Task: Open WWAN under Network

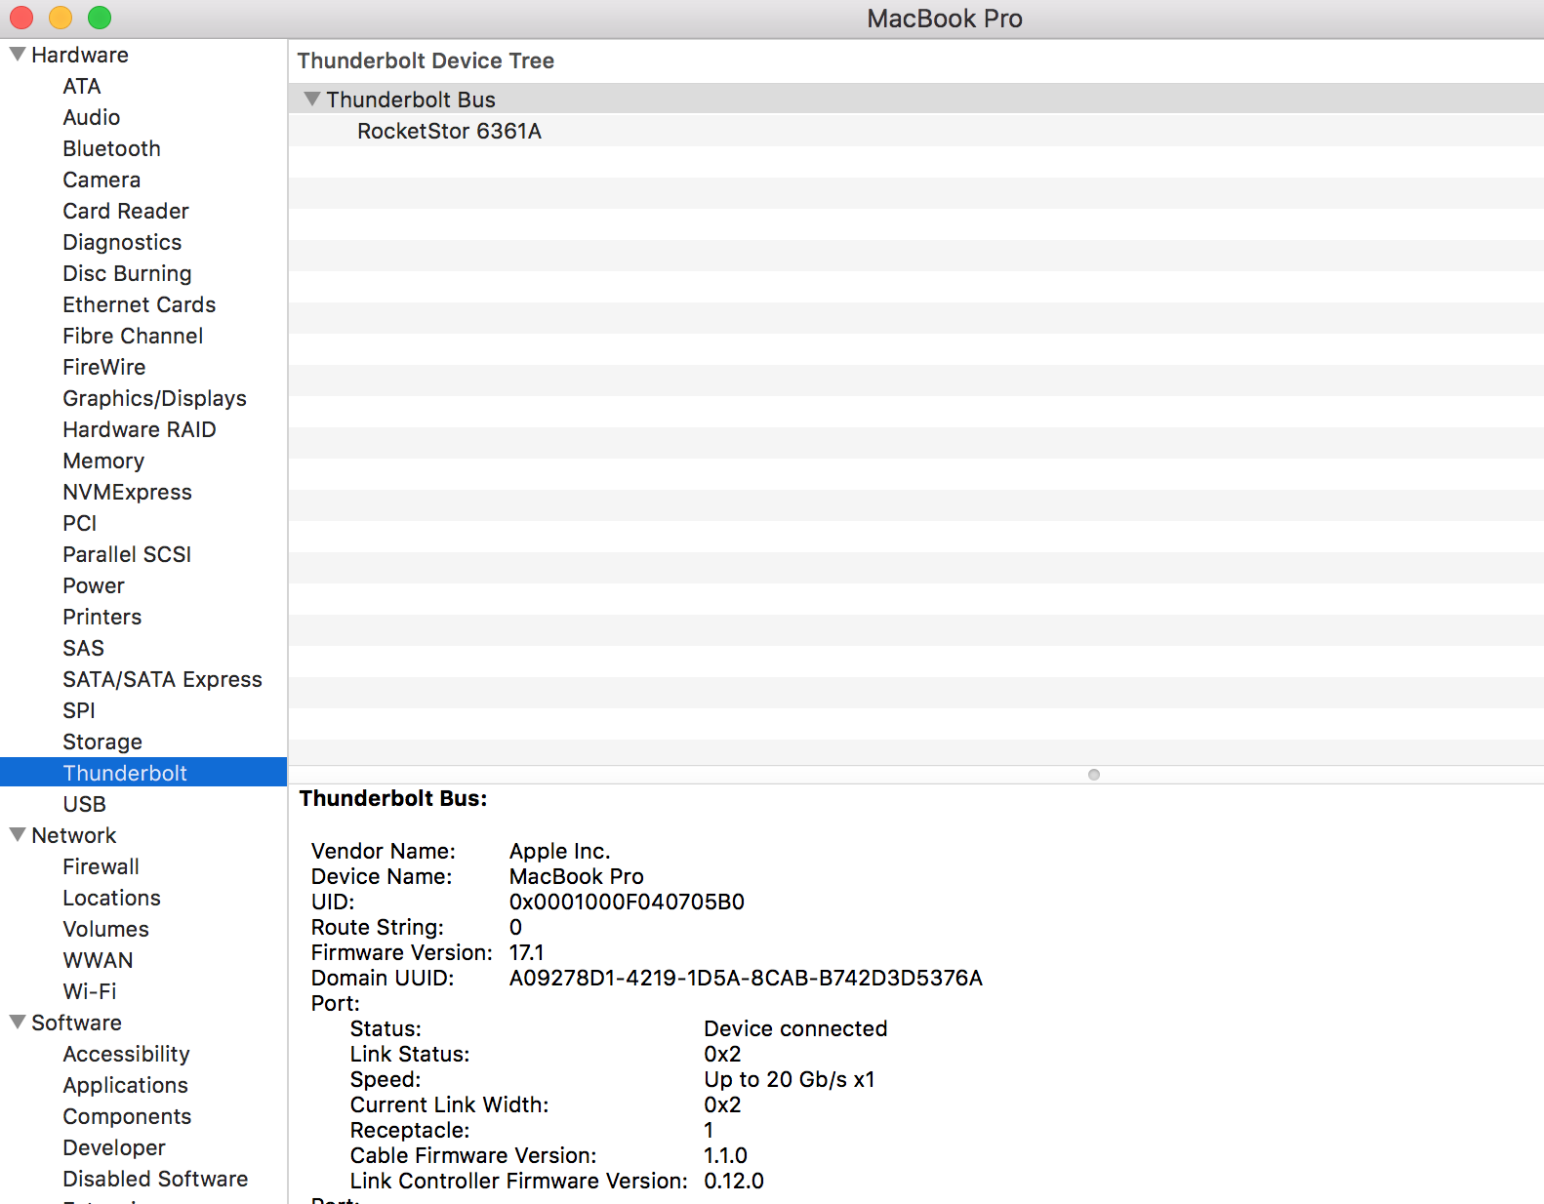Action: [x=98, y=960]
